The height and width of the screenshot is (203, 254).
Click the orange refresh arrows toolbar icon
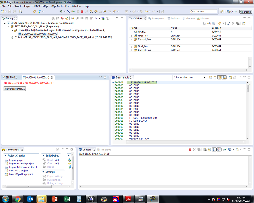coord(35,11)
